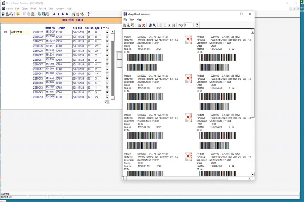
Task: Click the Print icon in Forms toolbar
Action: click(x=7, y=14)
